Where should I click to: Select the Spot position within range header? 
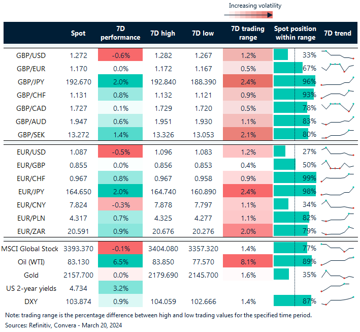[294, 33]
